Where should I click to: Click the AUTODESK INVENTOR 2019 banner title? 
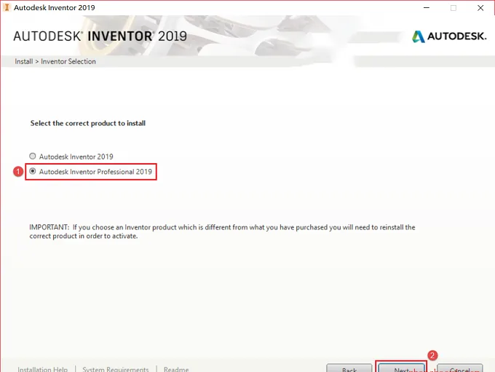[x=100, y=36]
